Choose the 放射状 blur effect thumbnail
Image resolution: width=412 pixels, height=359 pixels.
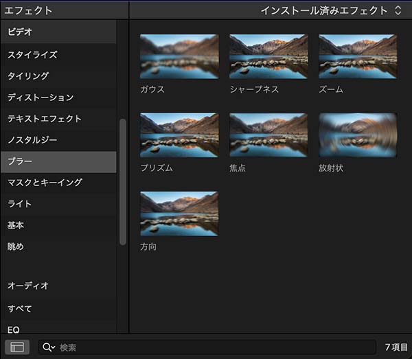pyautogui.click(x=358, y=135)
